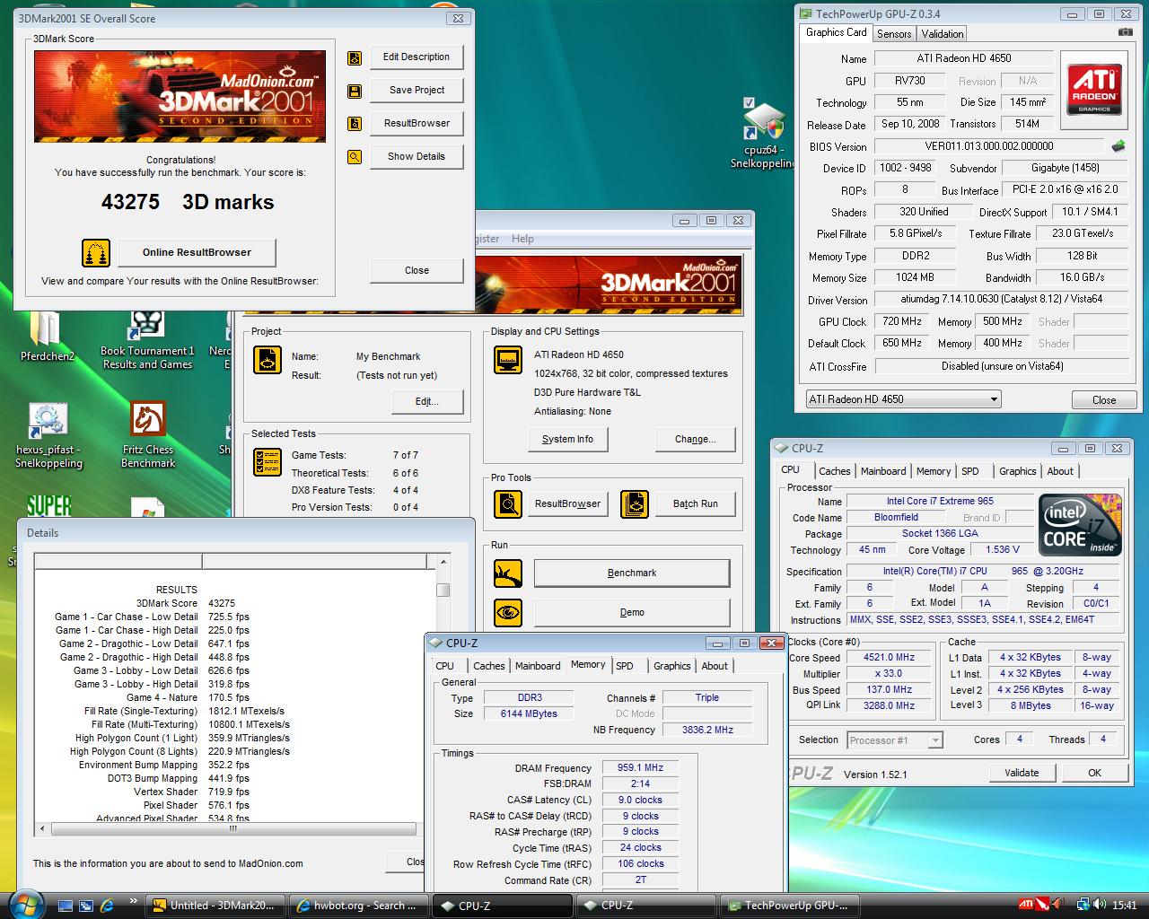Click the Intel Core i7 logo in CPU-Z
This screenshot has height=919, width=1149.
[1080, 523]
